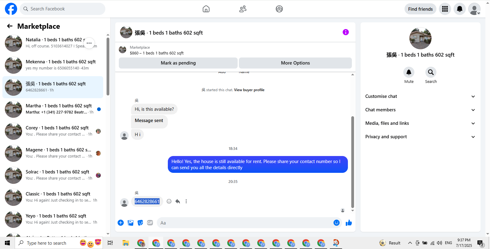Image resolution: width=490 pixels, height=249 pixels.
Task: Choose a sticker in composer
Action: point(140,223)
